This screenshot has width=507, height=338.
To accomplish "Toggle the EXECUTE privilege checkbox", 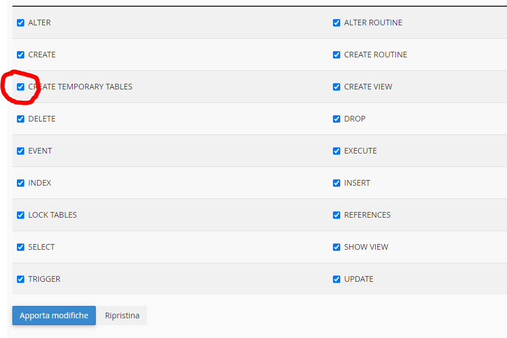I will (337, 151).
